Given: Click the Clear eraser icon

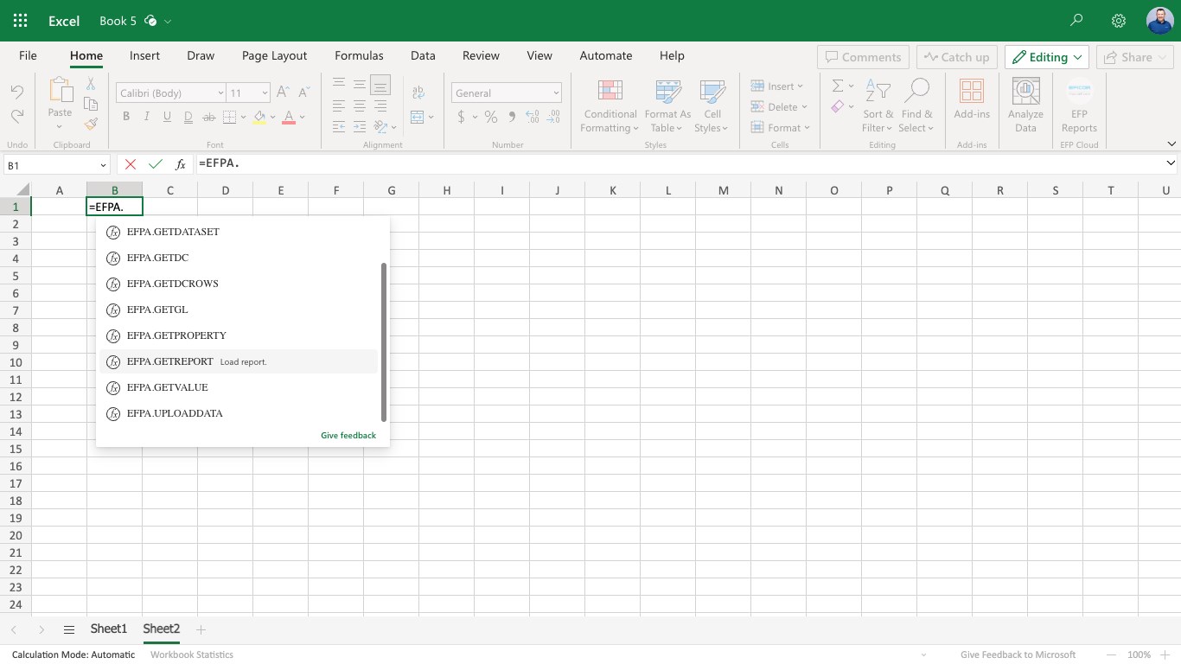Looking at the screenshot, I should pos(838,106).
